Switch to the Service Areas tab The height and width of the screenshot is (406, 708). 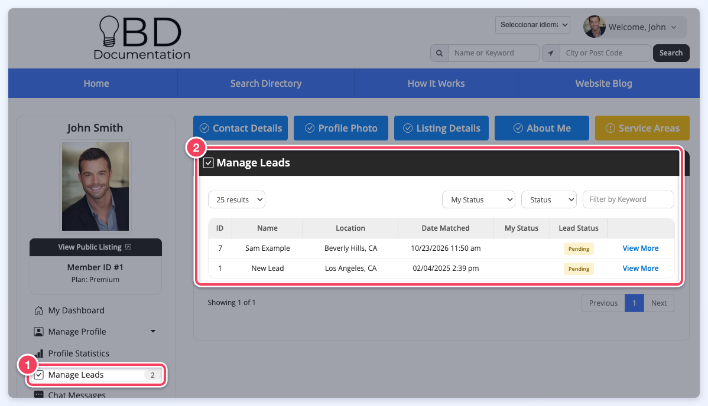tap(642, 128)
